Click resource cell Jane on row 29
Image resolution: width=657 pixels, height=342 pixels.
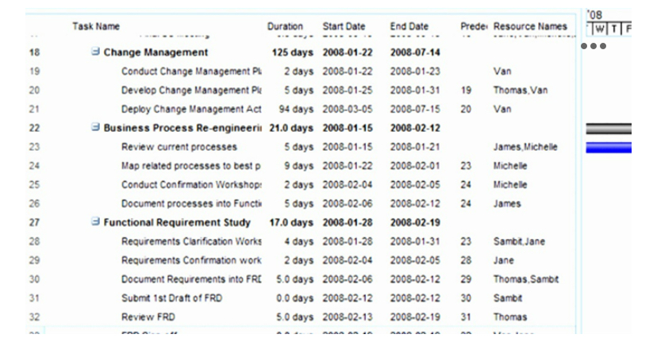[504, 260]
